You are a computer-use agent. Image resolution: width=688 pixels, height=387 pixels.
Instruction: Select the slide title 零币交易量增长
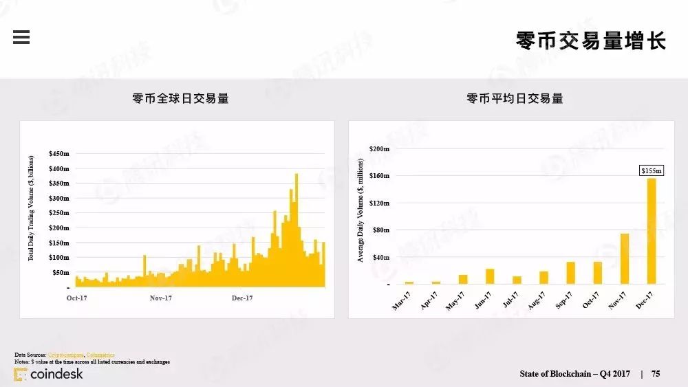coord(590,41)
